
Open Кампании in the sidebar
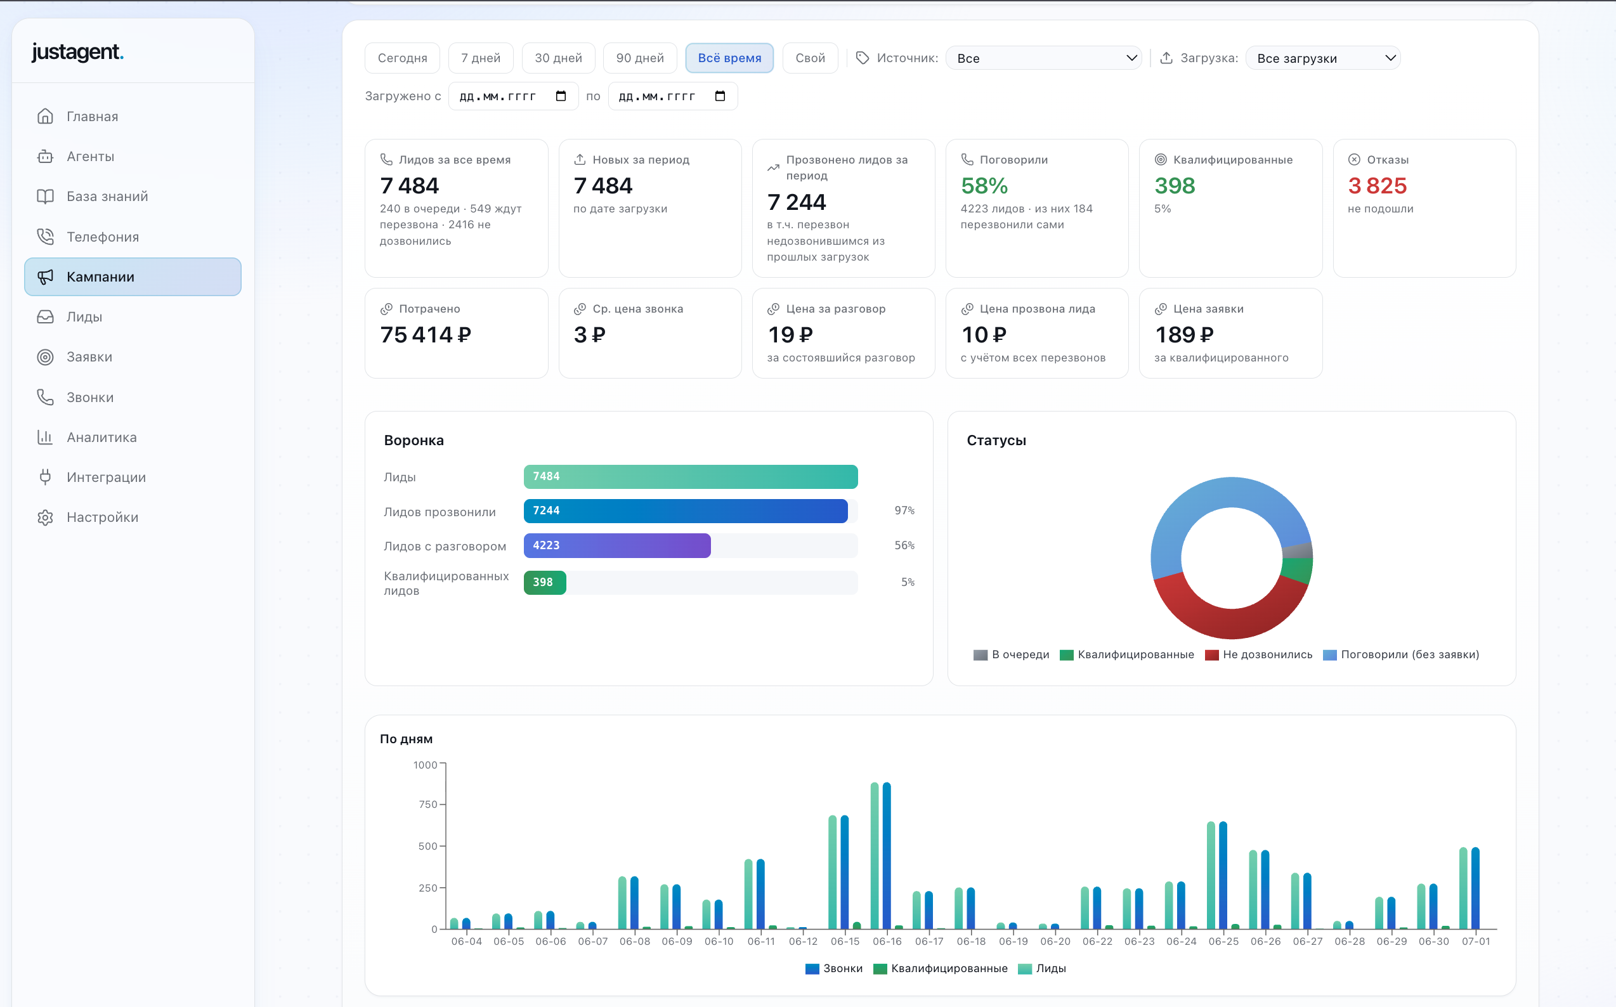click(x=133, y=277)
